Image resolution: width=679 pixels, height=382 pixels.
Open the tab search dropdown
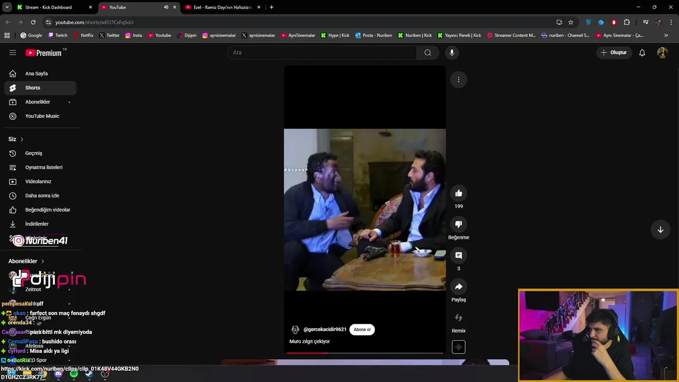tap(7, 7)
